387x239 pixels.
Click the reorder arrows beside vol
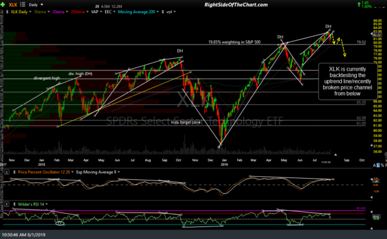pyautogui.click(x=163, y=12)
